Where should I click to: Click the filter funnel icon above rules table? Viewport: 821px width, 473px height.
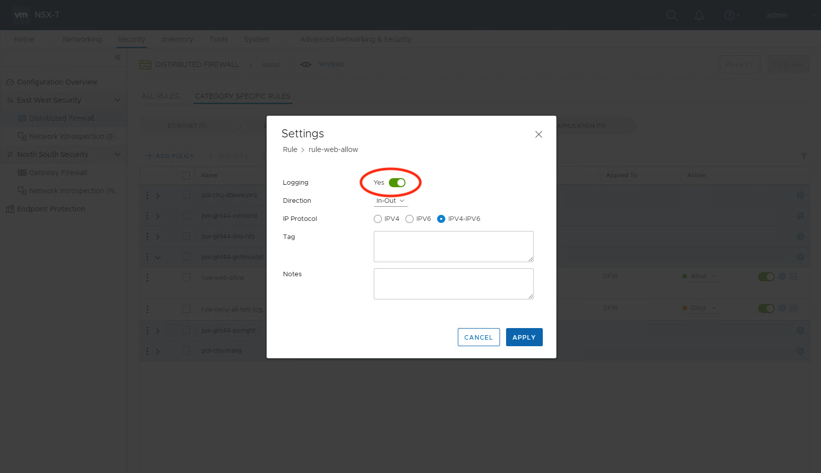pyautogui.click(x=803, y=156)
